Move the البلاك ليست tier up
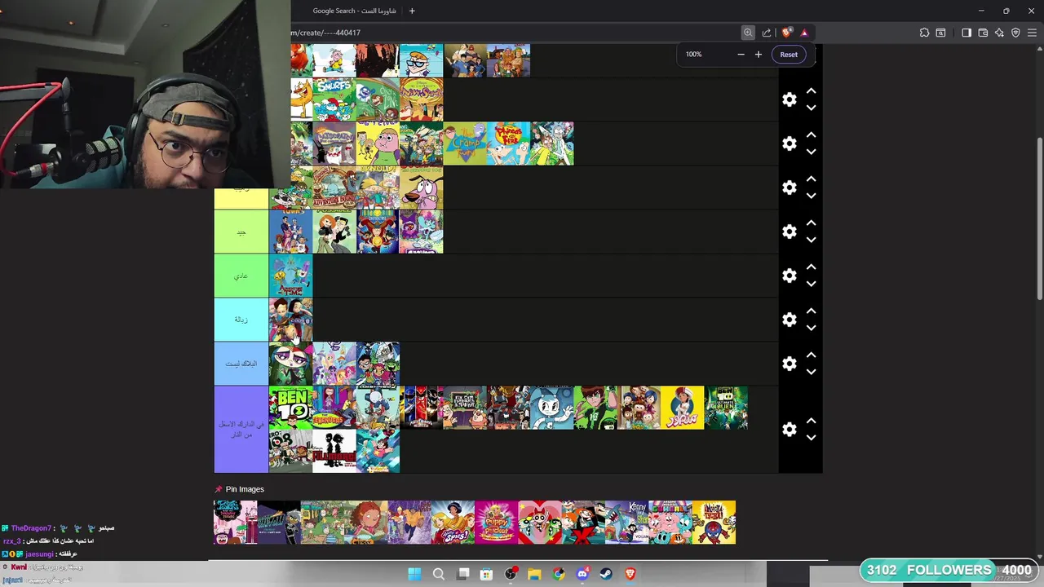This screenshot has height=587, width=1044. point(811,355)
